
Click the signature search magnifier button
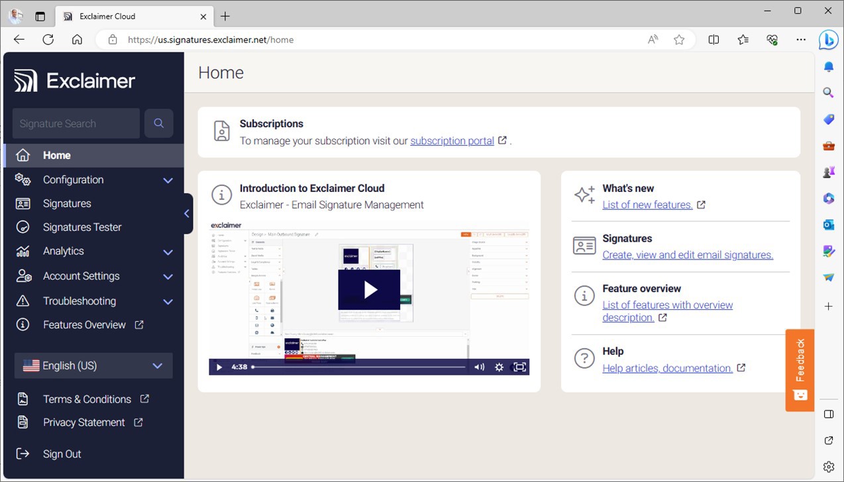pyautogui.click(x=159, y=123)
